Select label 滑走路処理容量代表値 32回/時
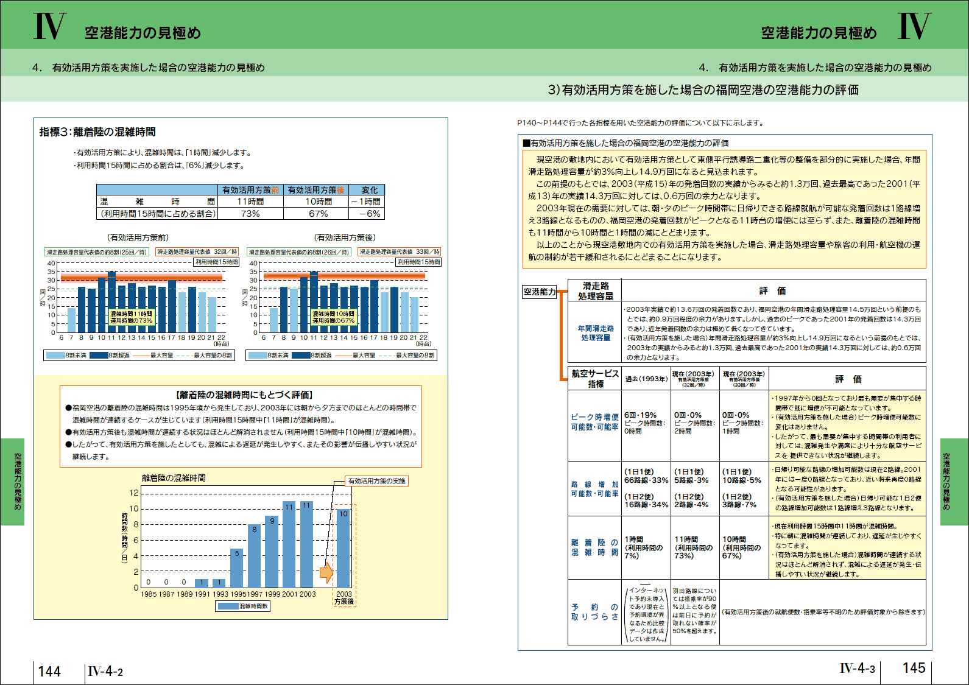 pyautogui.click(x=197, y=252)
